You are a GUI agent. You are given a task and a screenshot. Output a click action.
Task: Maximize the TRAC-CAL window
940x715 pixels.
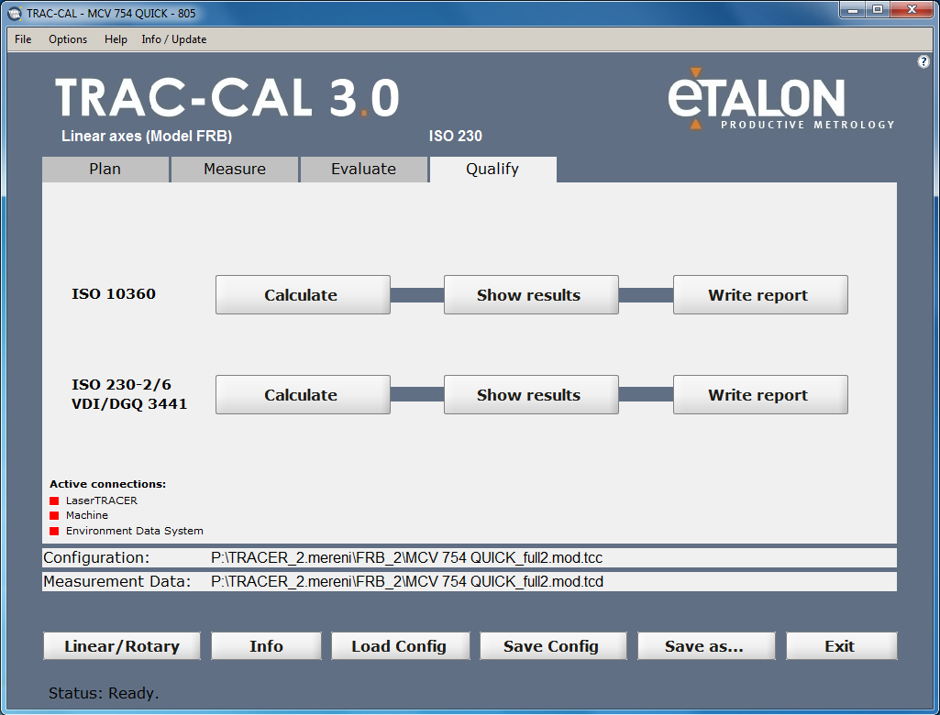pos(878,10)
